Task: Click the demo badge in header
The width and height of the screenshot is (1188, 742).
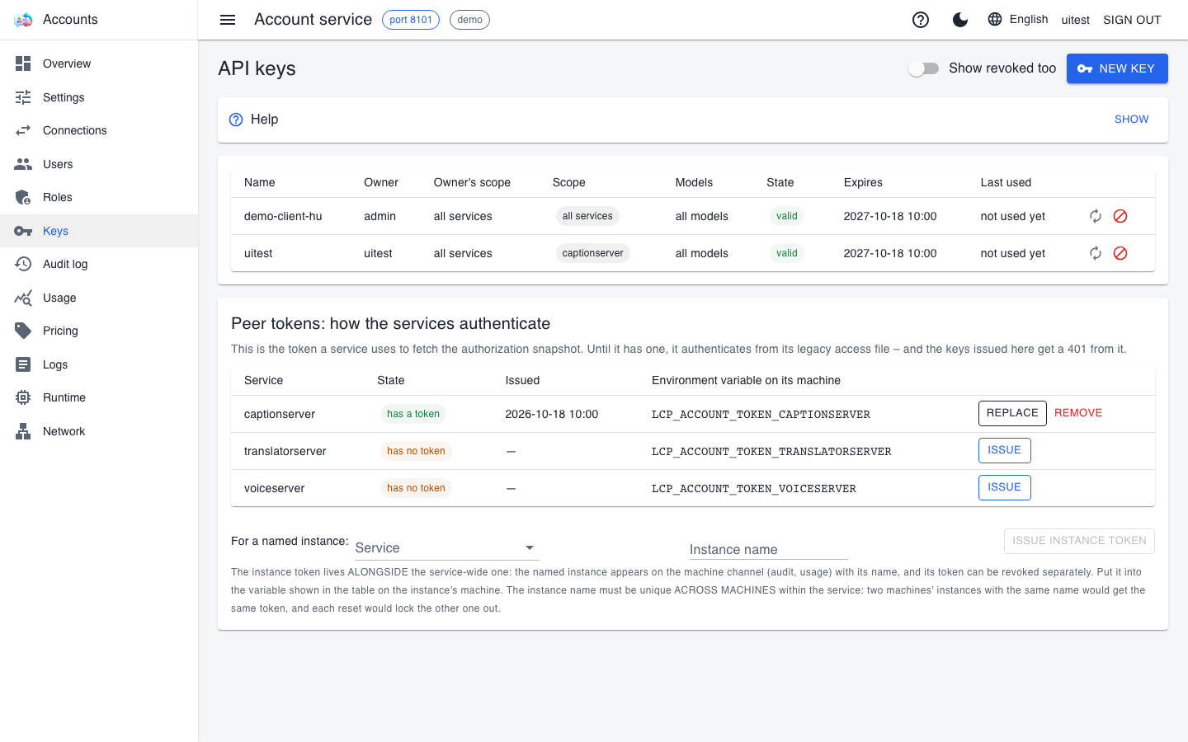Action: pos(469,20)
